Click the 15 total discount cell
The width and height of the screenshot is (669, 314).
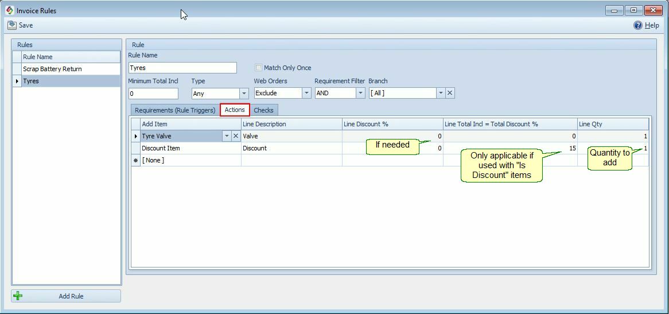click(510, 148)
